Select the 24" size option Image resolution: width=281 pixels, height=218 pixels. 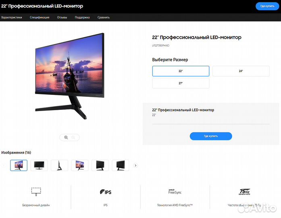pyautogui.click(x=241, y=71)
